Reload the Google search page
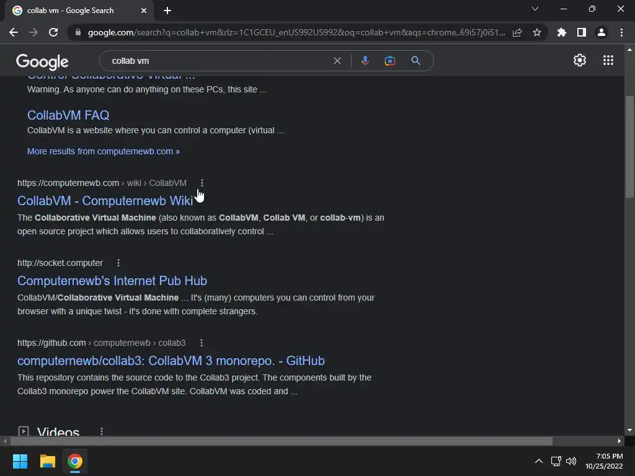Viewport: 635px width, 476px height. click(x=53, y=32)
